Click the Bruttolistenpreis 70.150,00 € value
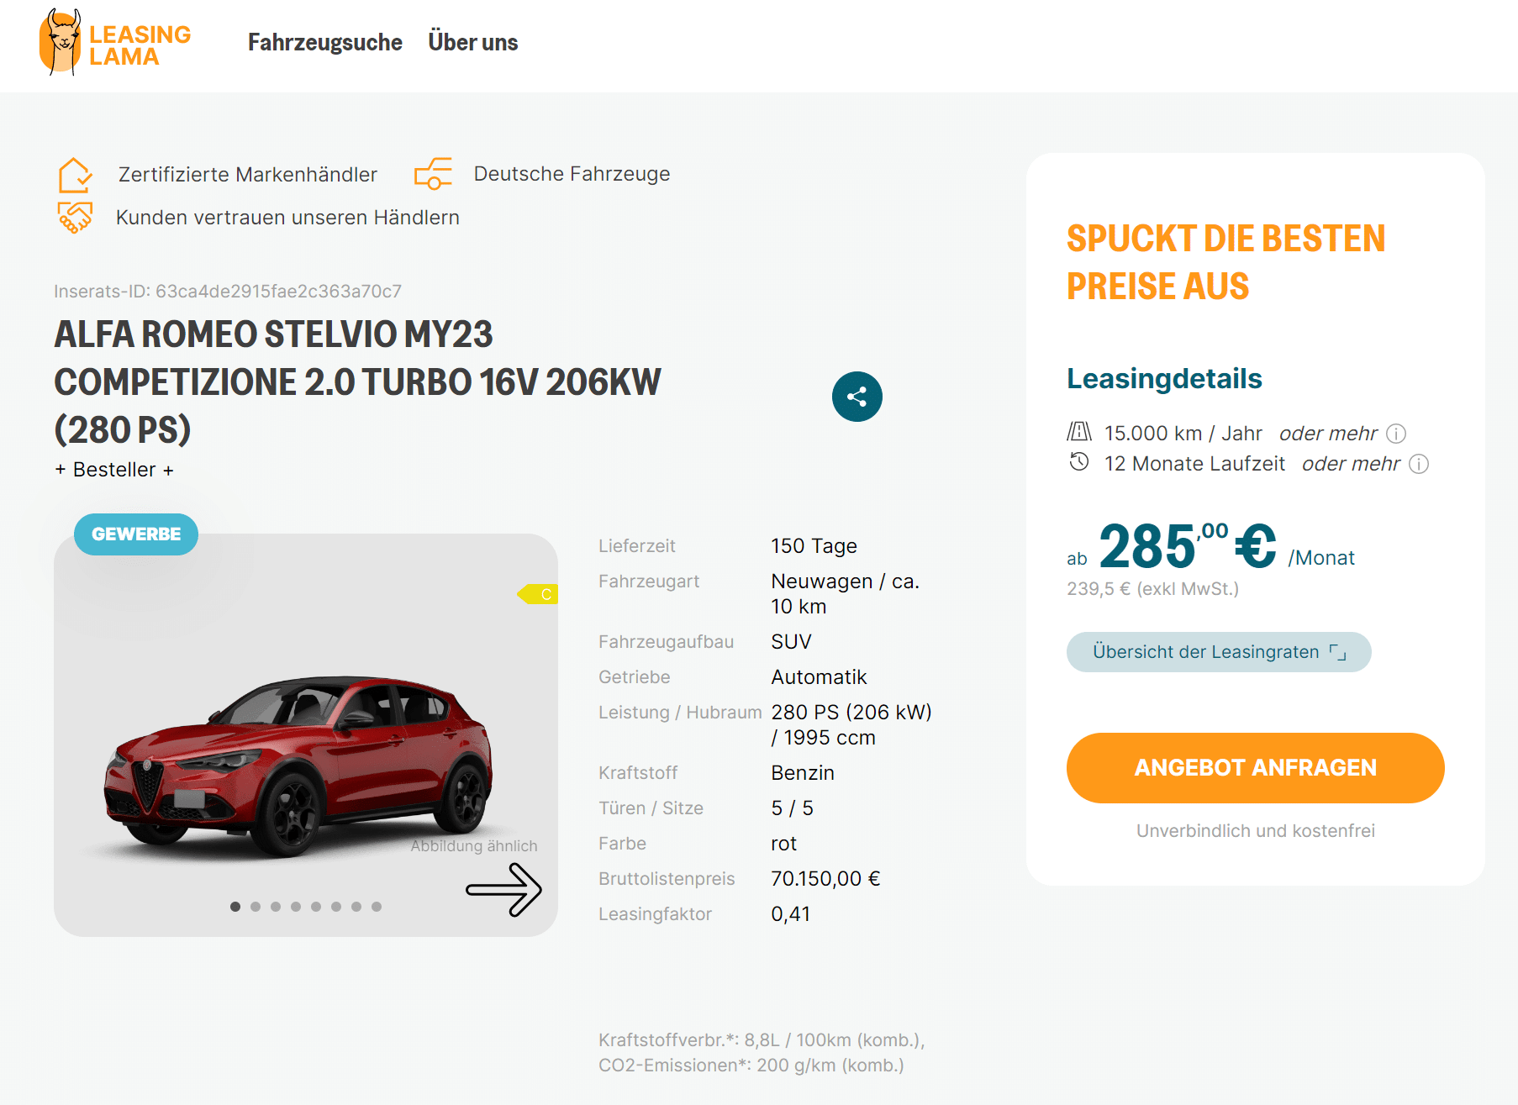 [825, 879]
